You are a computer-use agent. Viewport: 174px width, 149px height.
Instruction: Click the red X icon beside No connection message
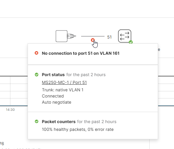pos(36,53)
